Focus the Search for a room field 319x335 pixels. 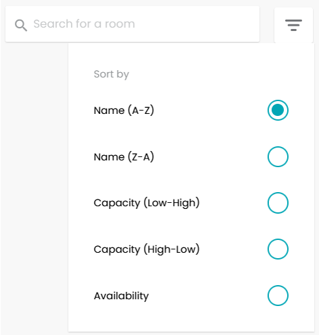click(x=132, y=24)
